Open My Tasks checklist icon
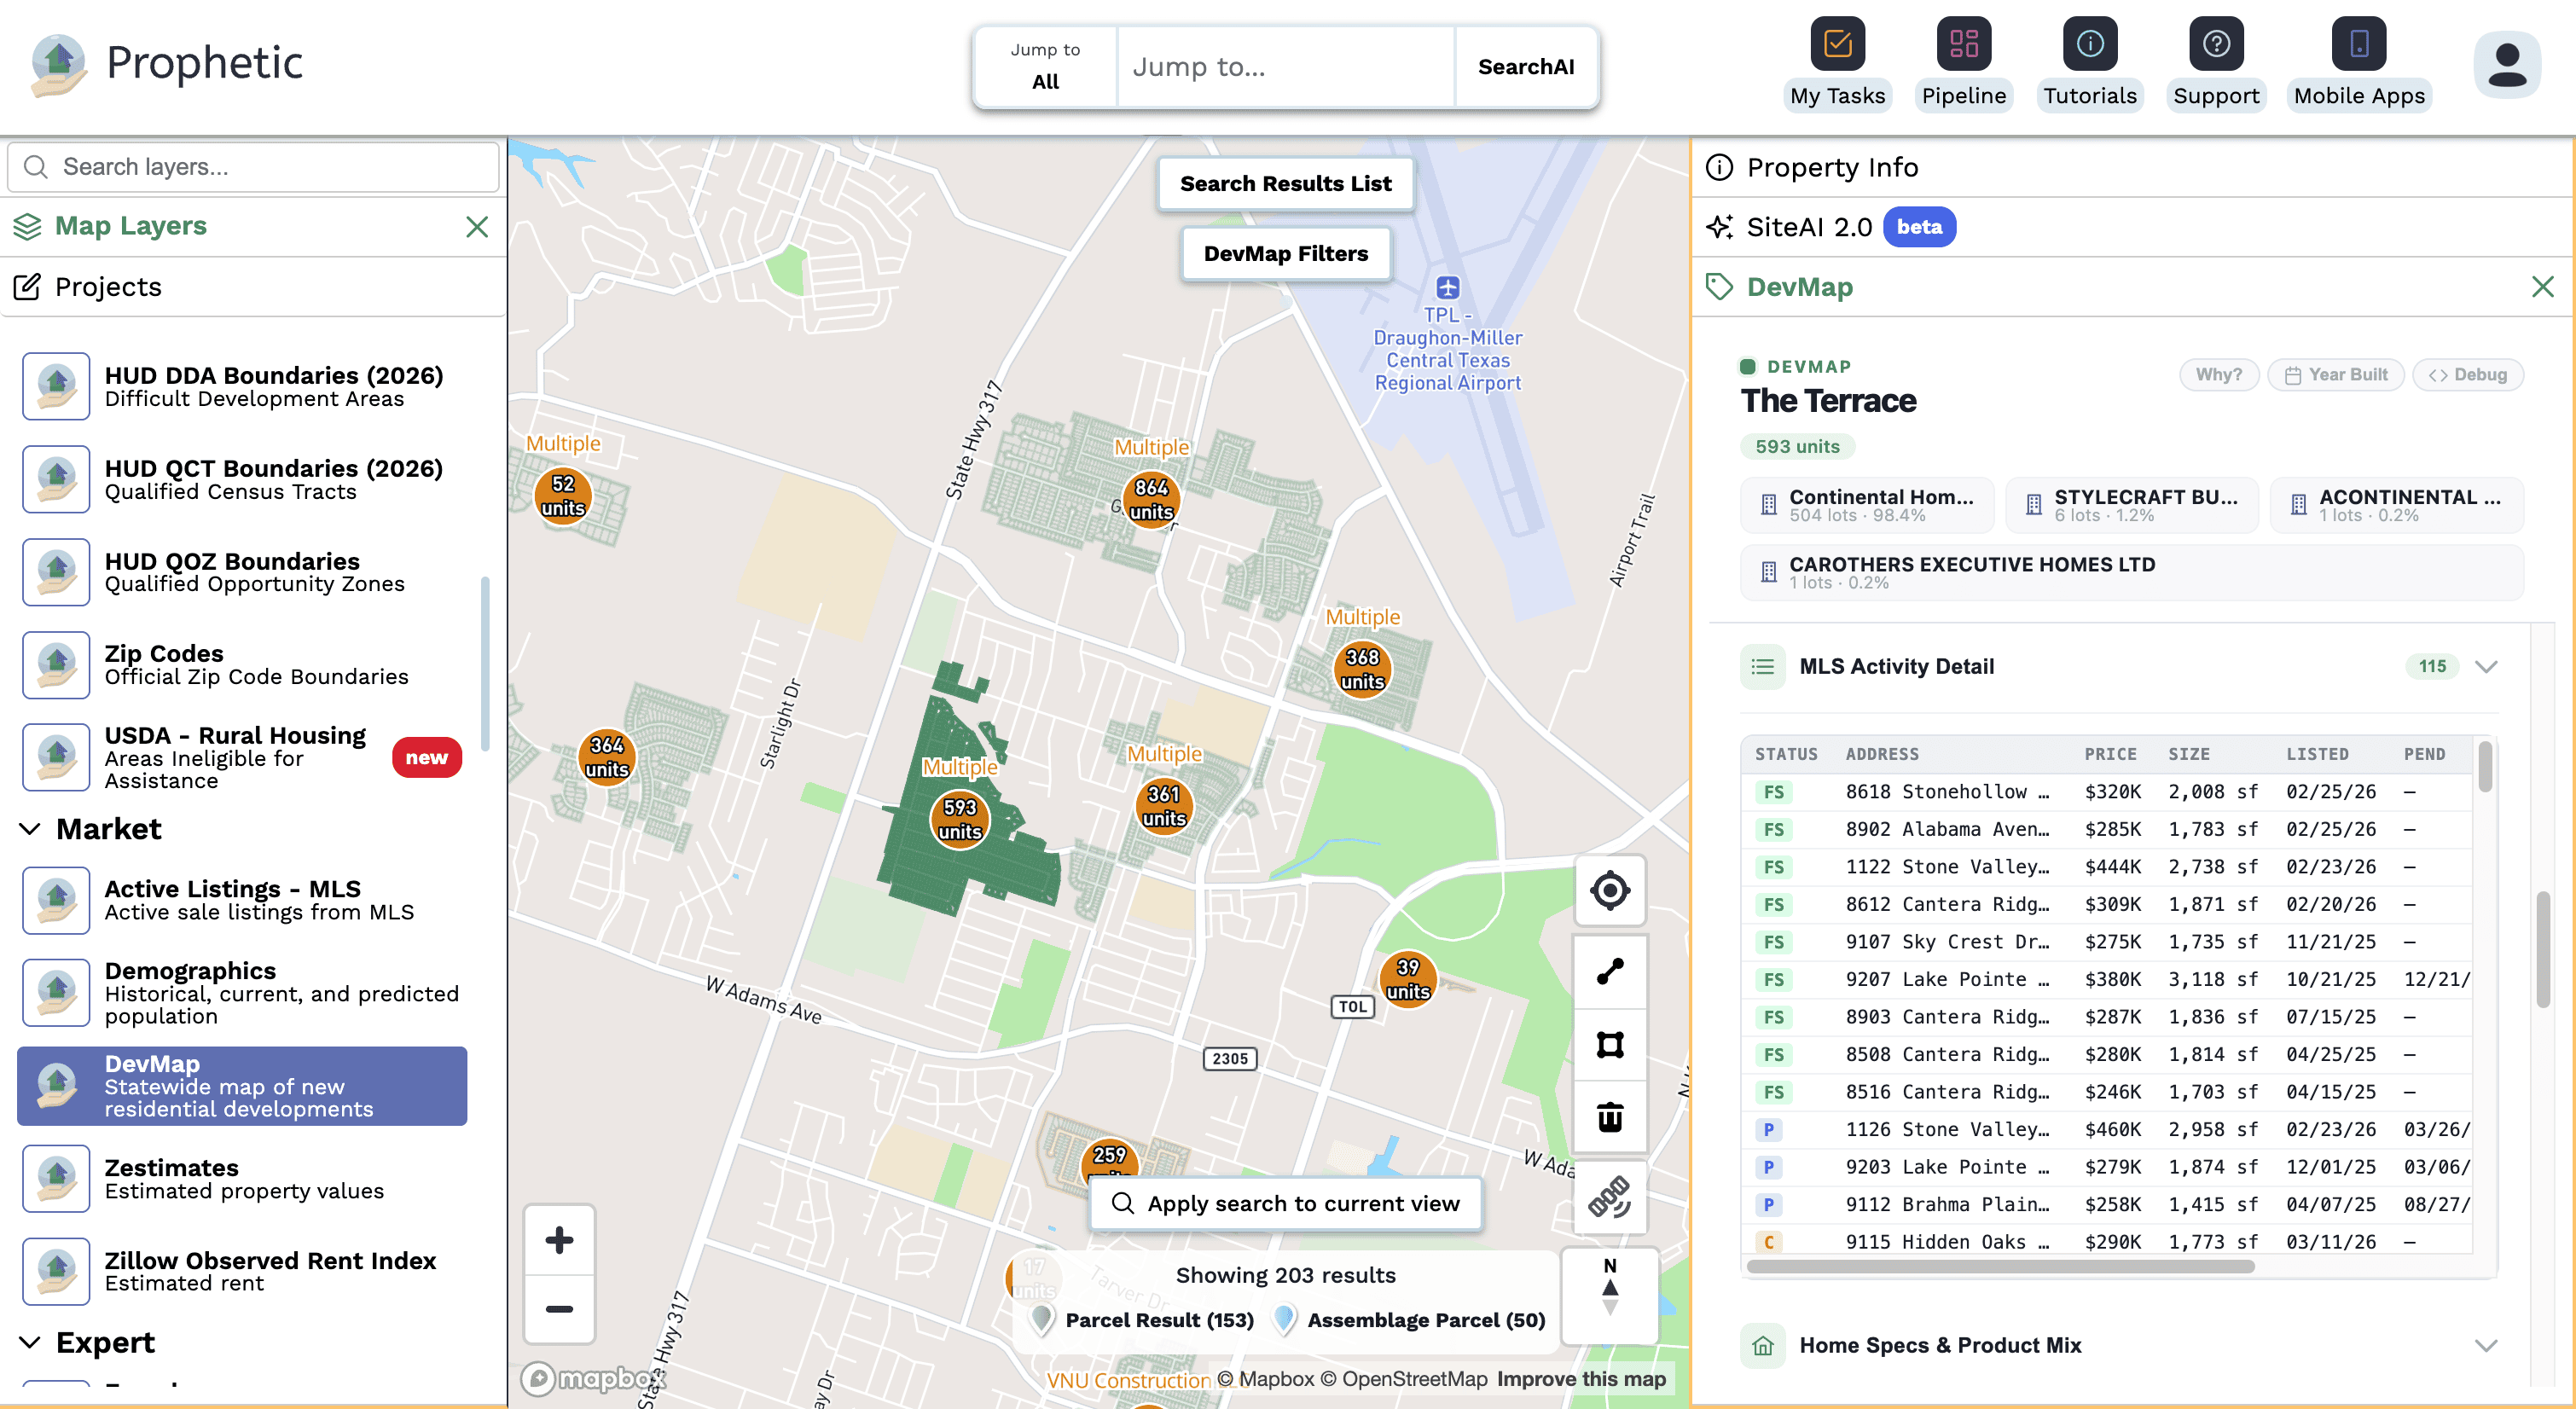Viewport: 2576px width, 1409px height. (1837, 44)
